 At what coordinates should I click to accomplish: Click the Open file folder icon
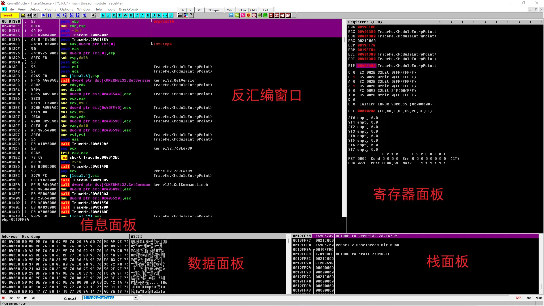(23, 15)
